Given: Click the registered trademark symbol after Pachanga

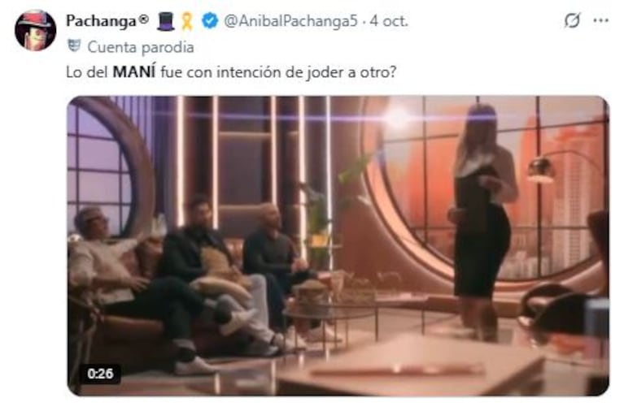Looking at the screenshot, I should [x=144, y=19].
